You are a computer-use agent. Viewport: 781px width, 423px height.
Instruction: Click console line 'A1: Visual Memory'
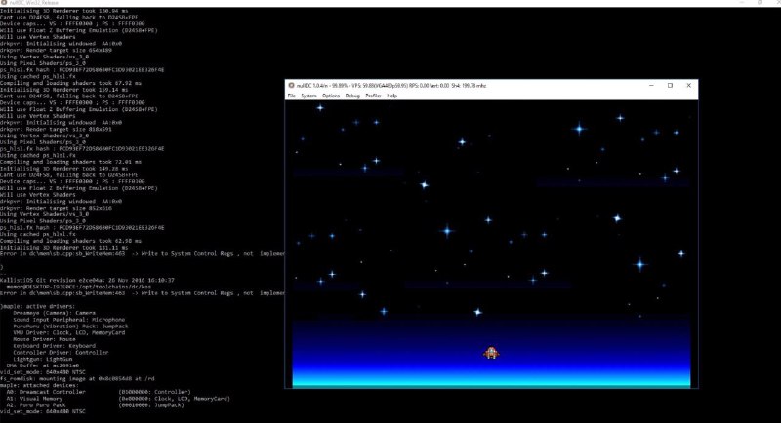click(x=118, y=399)
